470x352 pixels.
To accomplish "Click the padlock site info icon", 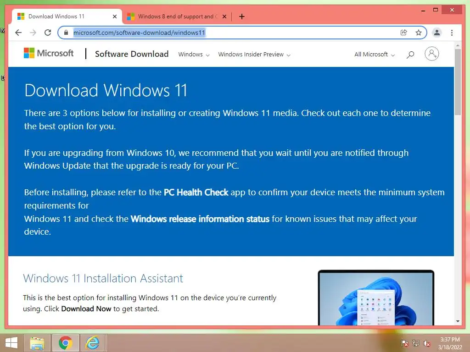I will click(66, 33).
